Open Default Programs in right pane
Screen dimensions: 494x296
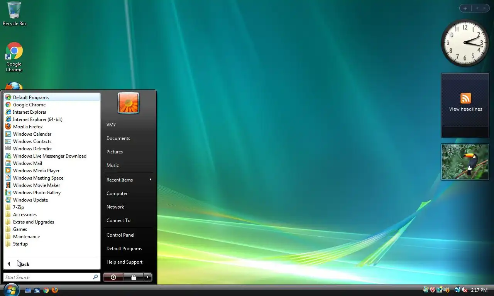[x=129, y=249]
